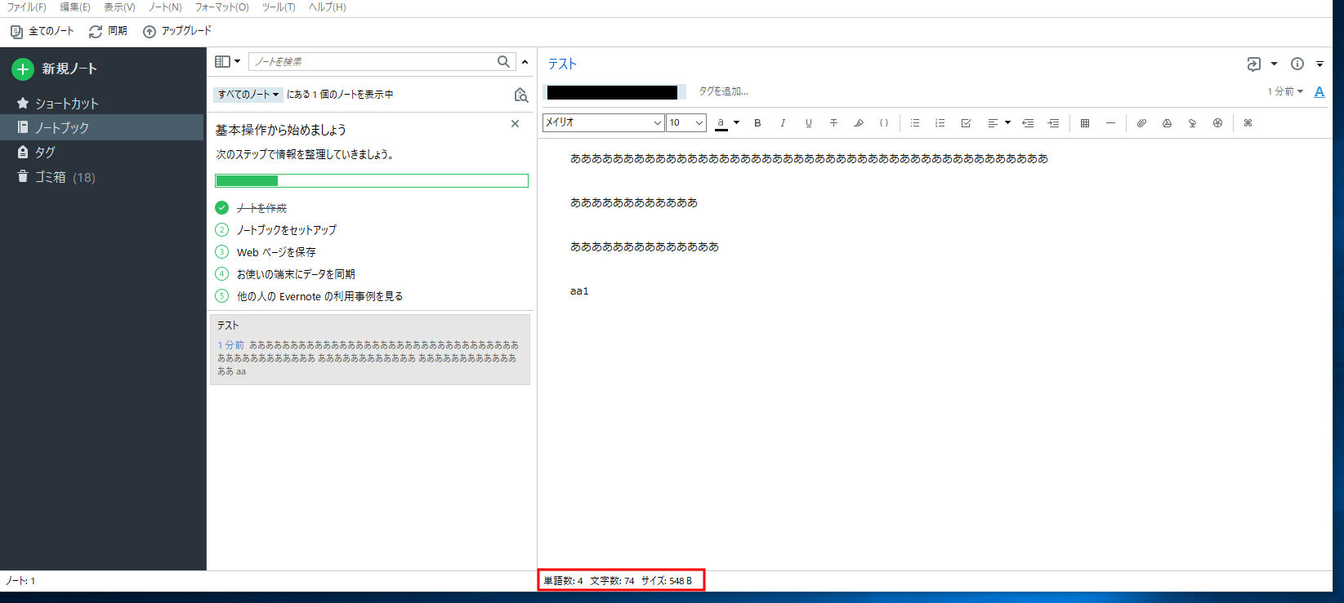
Task: Open the font size 10 dropdown
Action: (x=685, y=122)
